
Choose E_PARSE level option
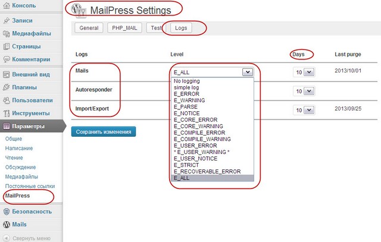[x=213, y=107]
